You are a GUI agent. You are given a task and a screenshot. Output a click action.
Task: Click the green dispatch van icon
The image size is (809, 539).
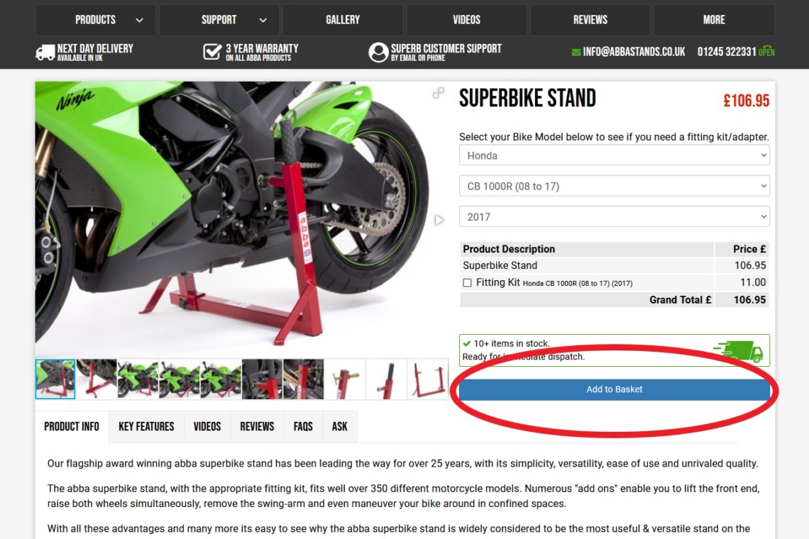click(738, 351)
